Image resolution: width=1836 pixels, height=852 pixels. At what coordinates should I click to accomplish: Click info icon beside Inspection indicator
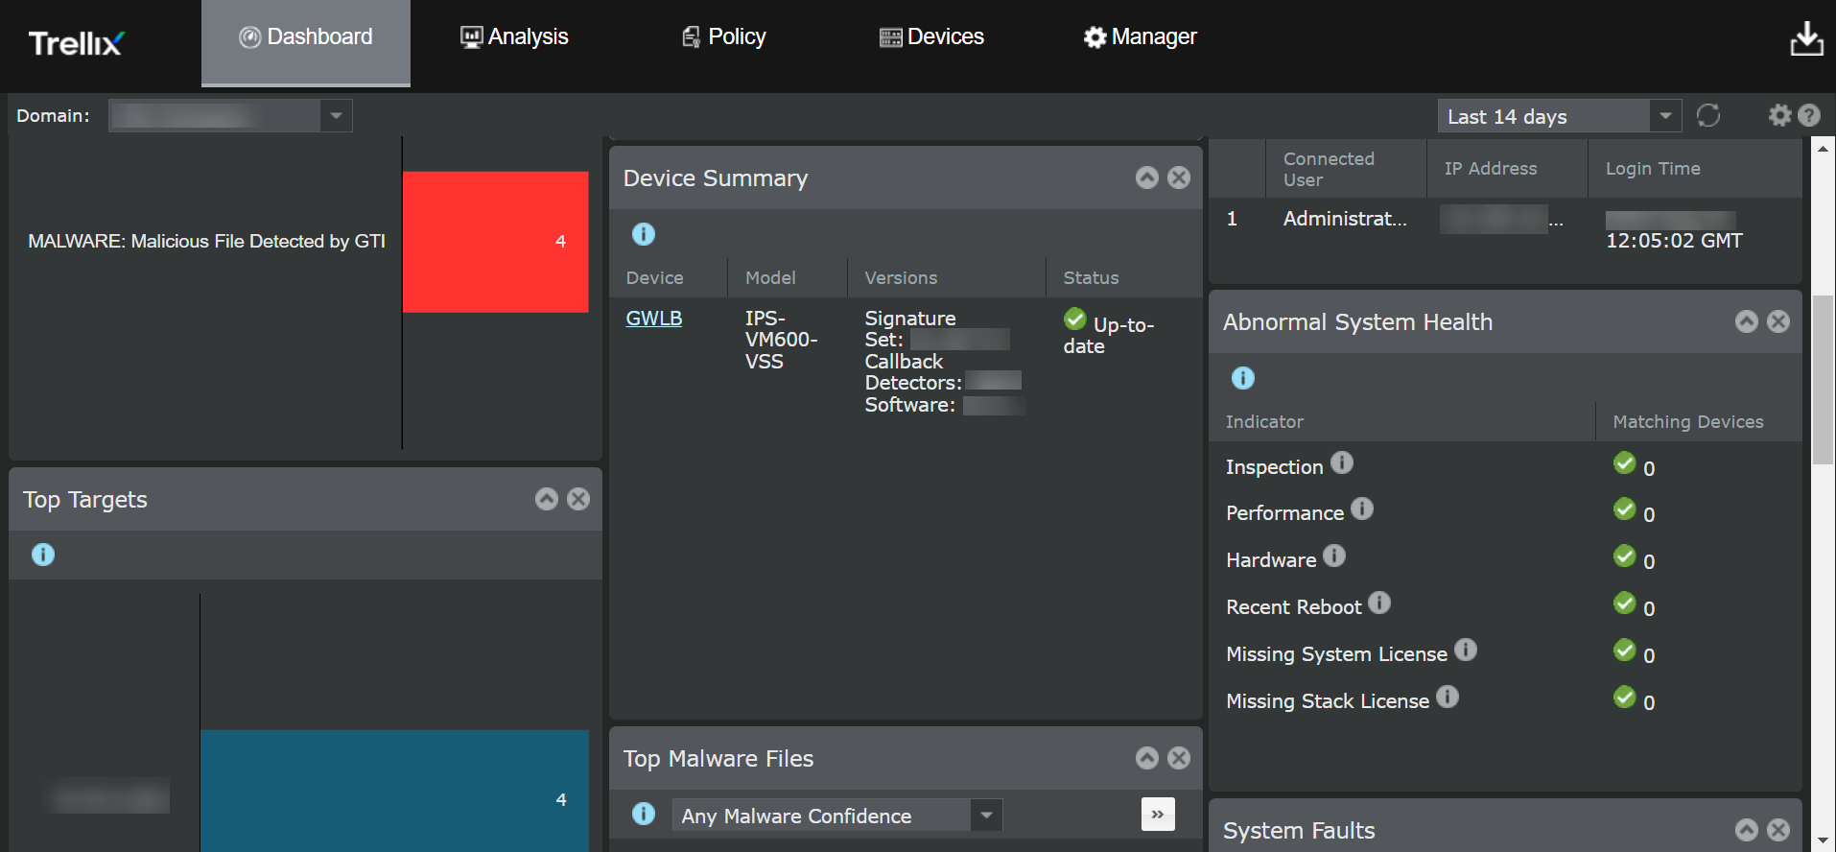pyautogui.click(x=1342, y=463)
